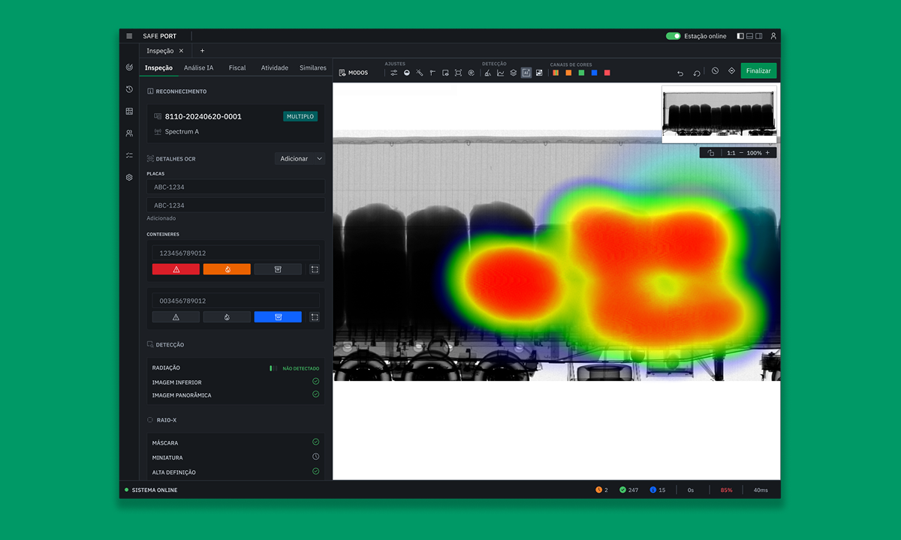Viewport: 901px width, 540px height.
Task: Open the line chart detection icon
Action: 501,73
